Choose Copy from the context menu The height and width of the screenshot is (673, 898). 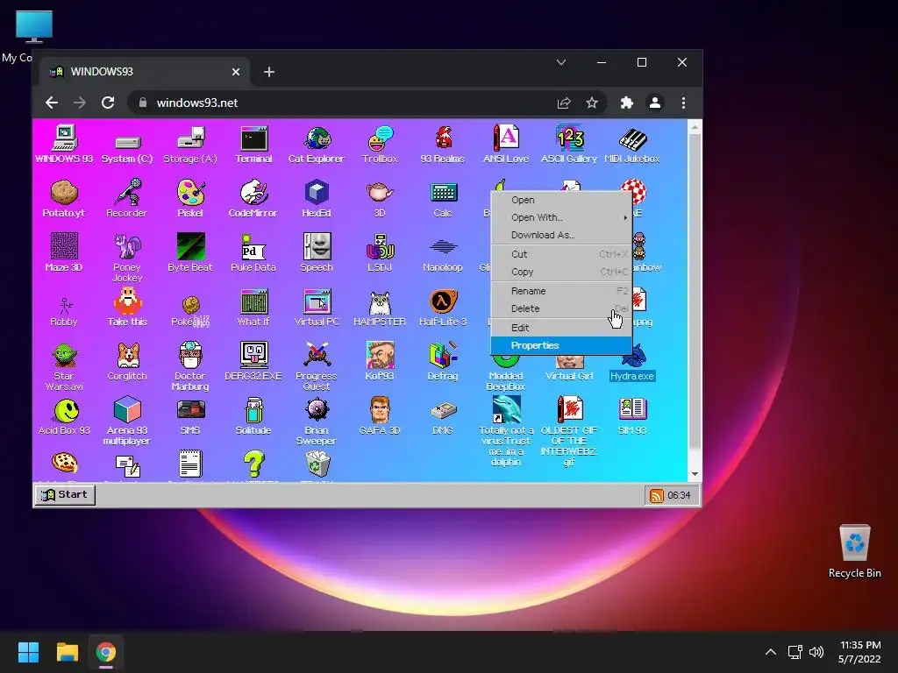pos(561,272)
